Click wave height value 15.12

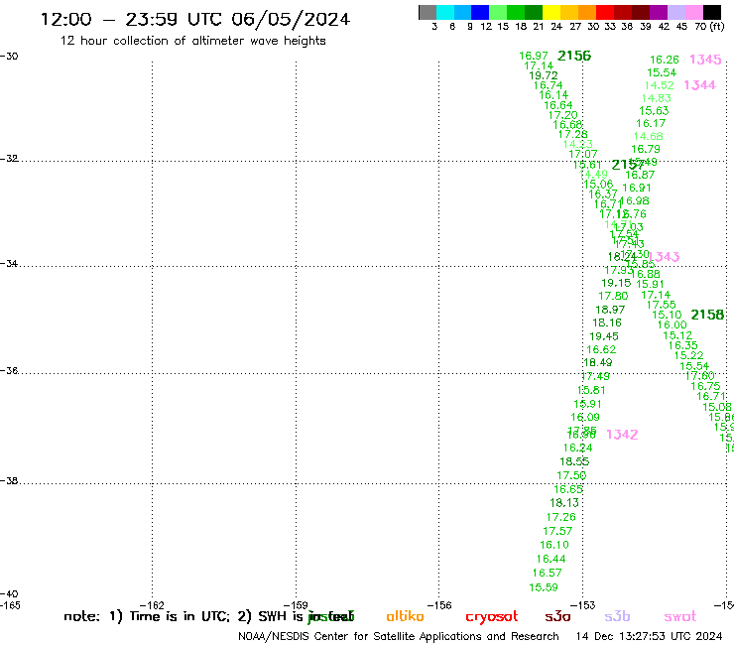(x=677, y=335)
